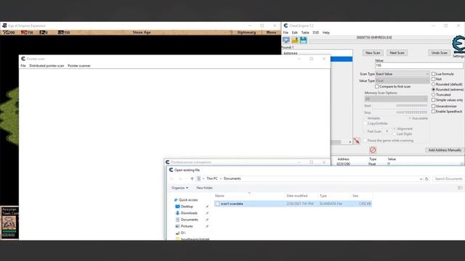
Task: Open the Organize dropdown in file dialog
Action: (x=179, y=188)
